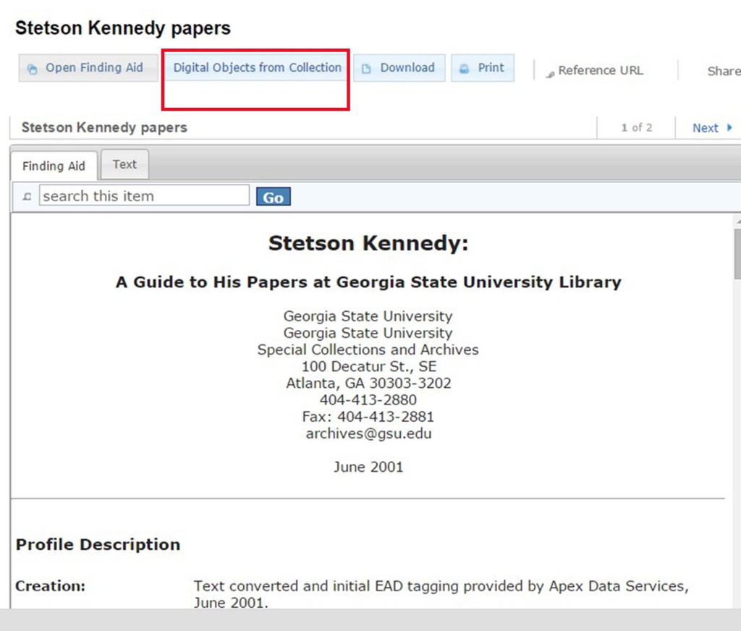Focus the search this item field
This screenshot has height=631, width=741.
[x=144, y=195]
